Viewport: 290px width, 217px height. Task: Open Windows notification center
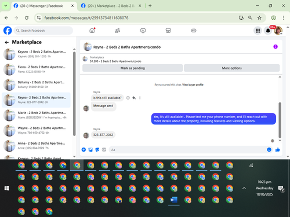click(281, 189)
